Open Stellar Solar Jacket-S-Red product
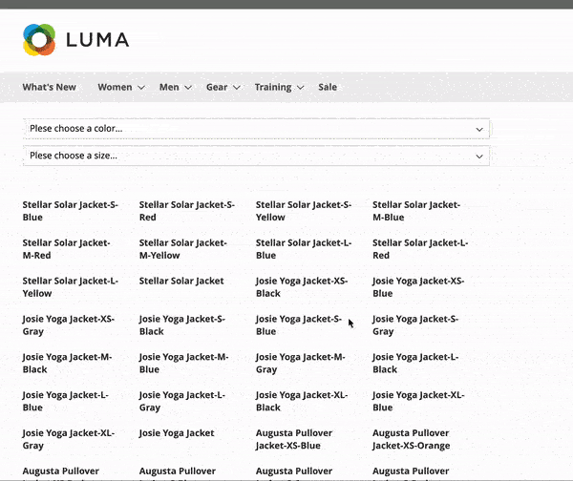Screen dimensions: 573x481 pos(187,211)
